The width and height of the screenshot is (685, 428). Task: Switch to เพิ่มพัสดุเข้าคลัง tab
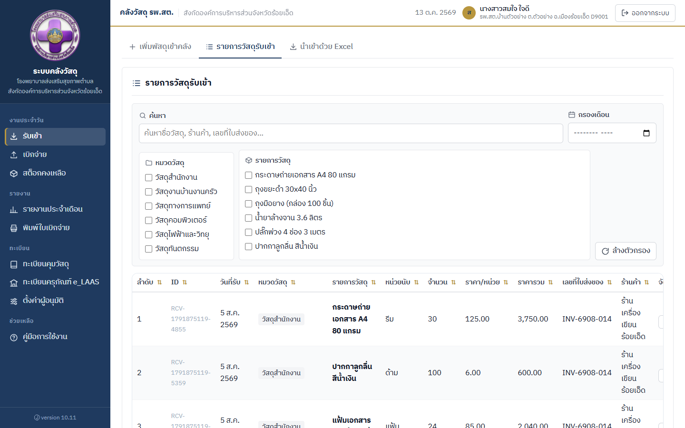tap(160, 47)
